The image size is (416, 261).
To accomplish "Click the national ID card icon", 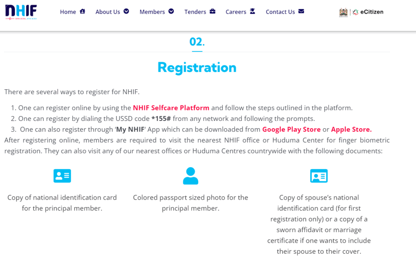I will 62,176.
